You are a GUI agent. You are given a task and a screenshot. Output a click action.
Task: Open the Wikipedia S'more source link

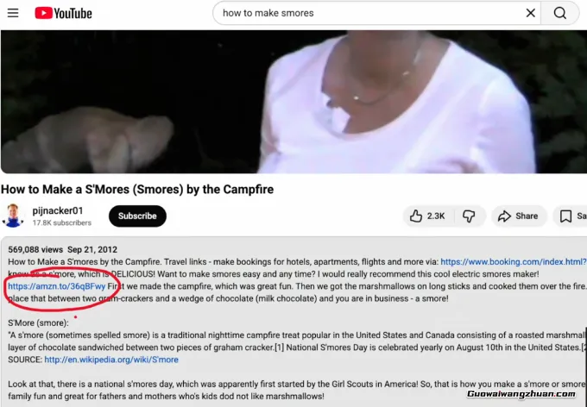pyautogui.click(x=111, y=360)
